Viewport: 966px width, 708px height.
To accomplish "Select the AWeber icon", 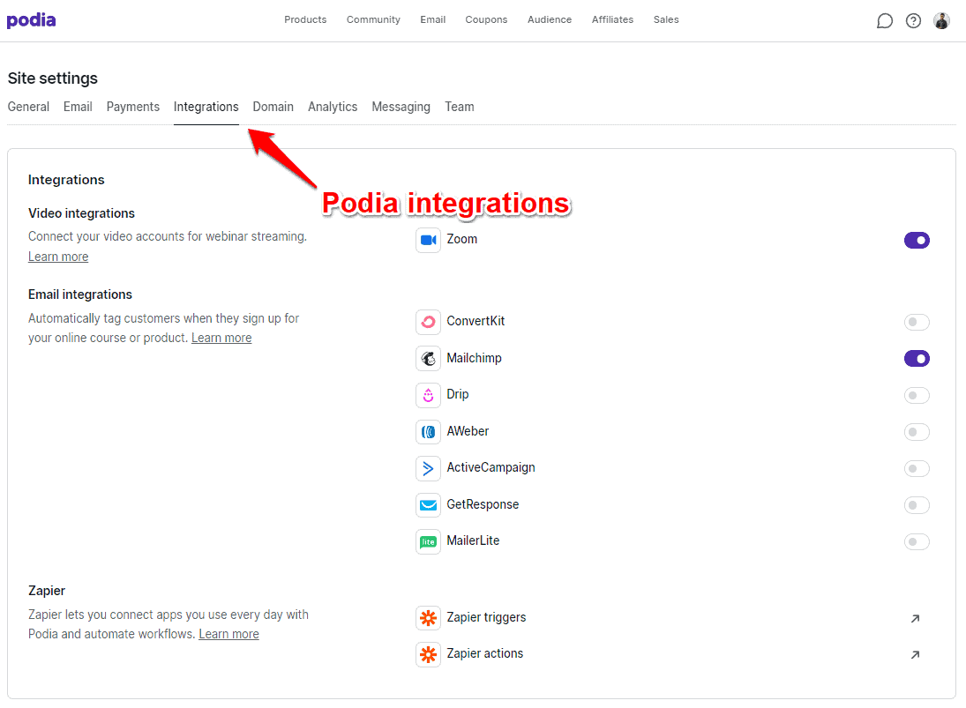I will (428, 431).
